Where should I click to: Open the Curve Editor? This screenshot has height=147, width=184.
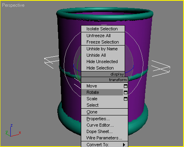(x=105, y=125)
